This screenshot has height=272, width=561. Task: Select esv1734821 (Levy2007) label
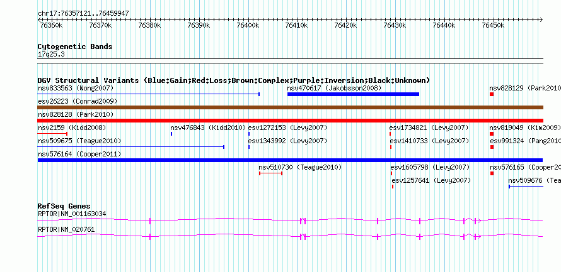pyautogui.click(x=429, y=128)
